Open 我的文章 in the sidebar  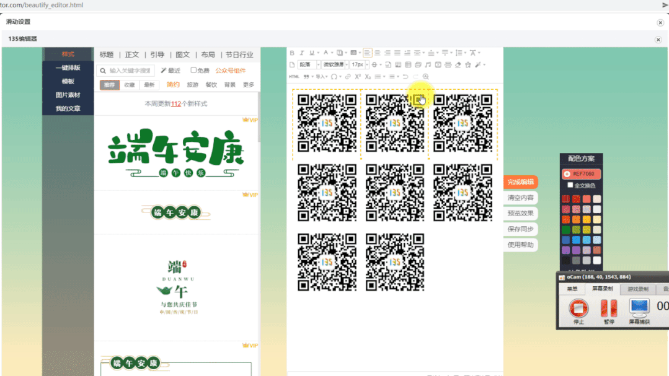68,108
